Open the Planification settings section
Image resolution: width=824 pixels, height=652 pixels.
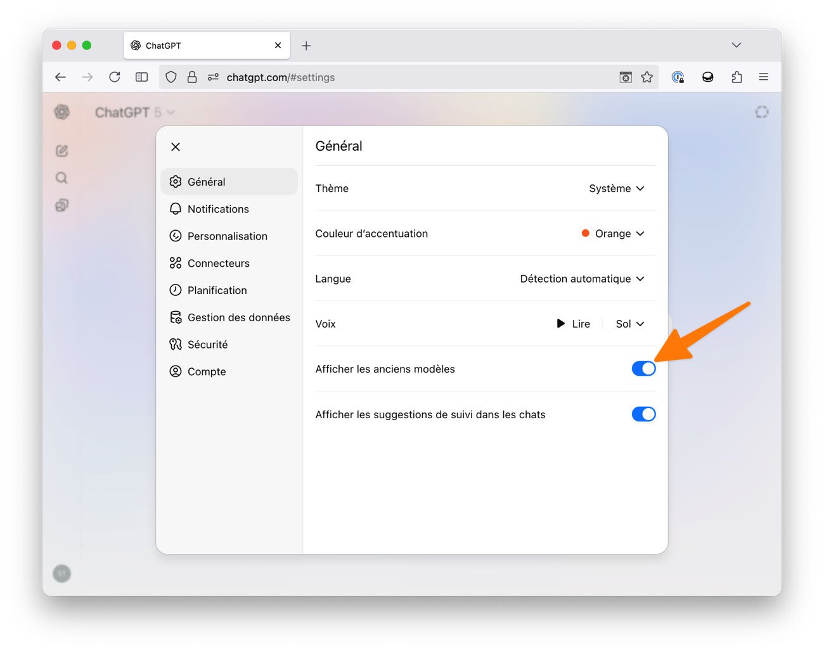(229, 290)
